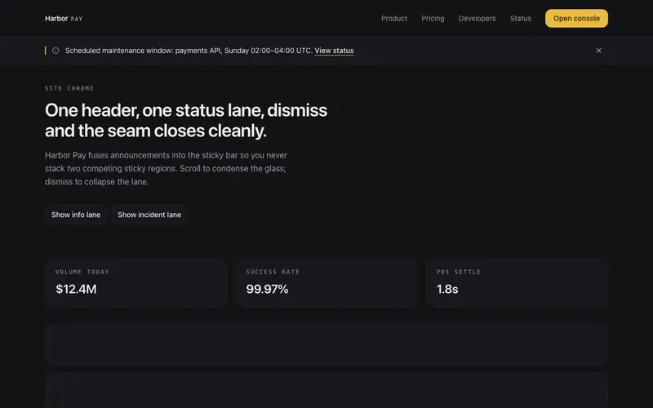Open the Developers nav link
This screenshot has width=653, height=408.
click(x=477, y=18)
